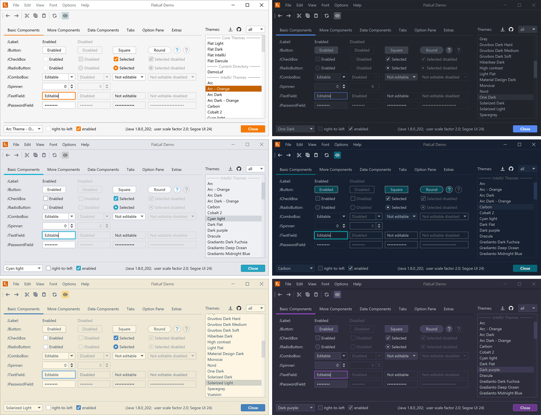Click the cut scissors icon in the toolbar
Image resolution: width=541 pixels, height=415 pixels.
pyautogui.click(x=27, y=16)
